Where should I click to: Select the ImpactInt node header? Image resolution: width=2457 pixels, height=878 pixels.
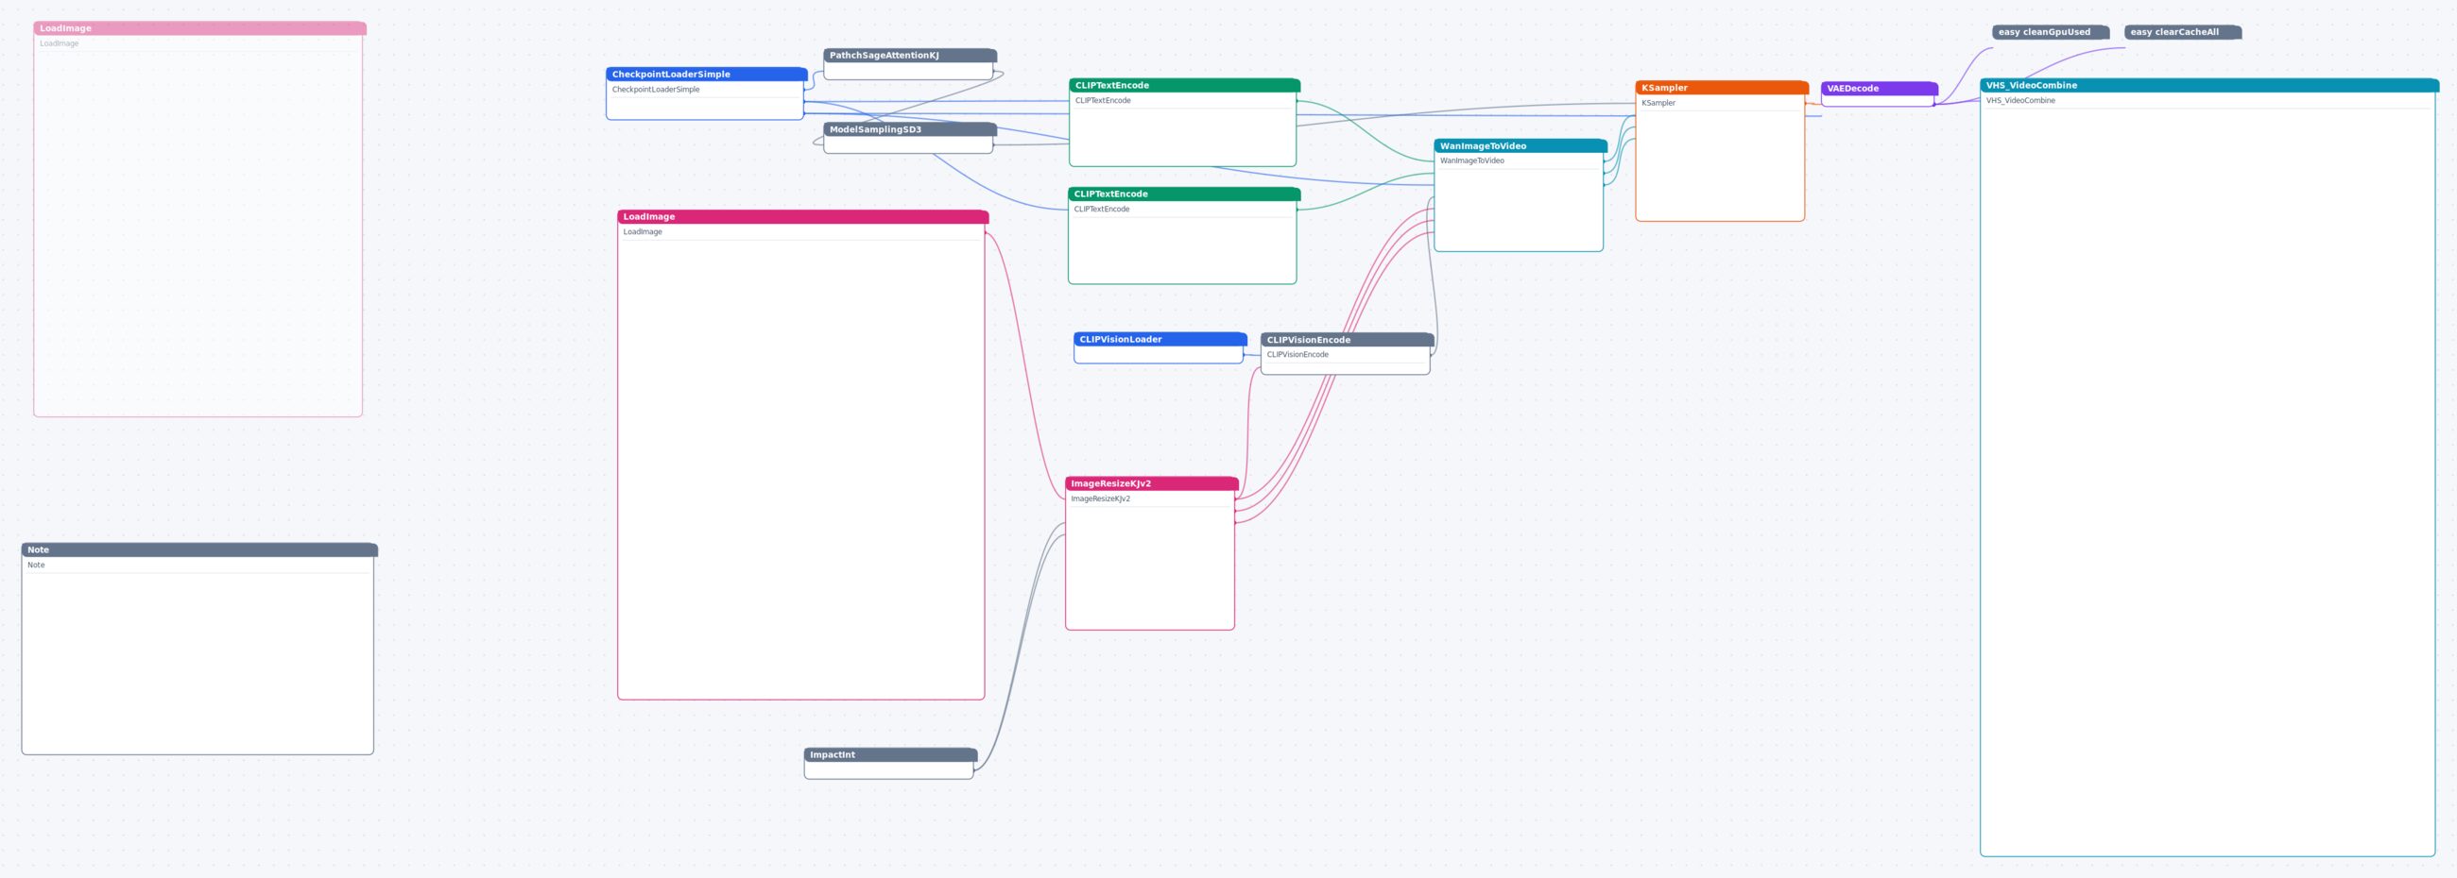coord(890,755)
